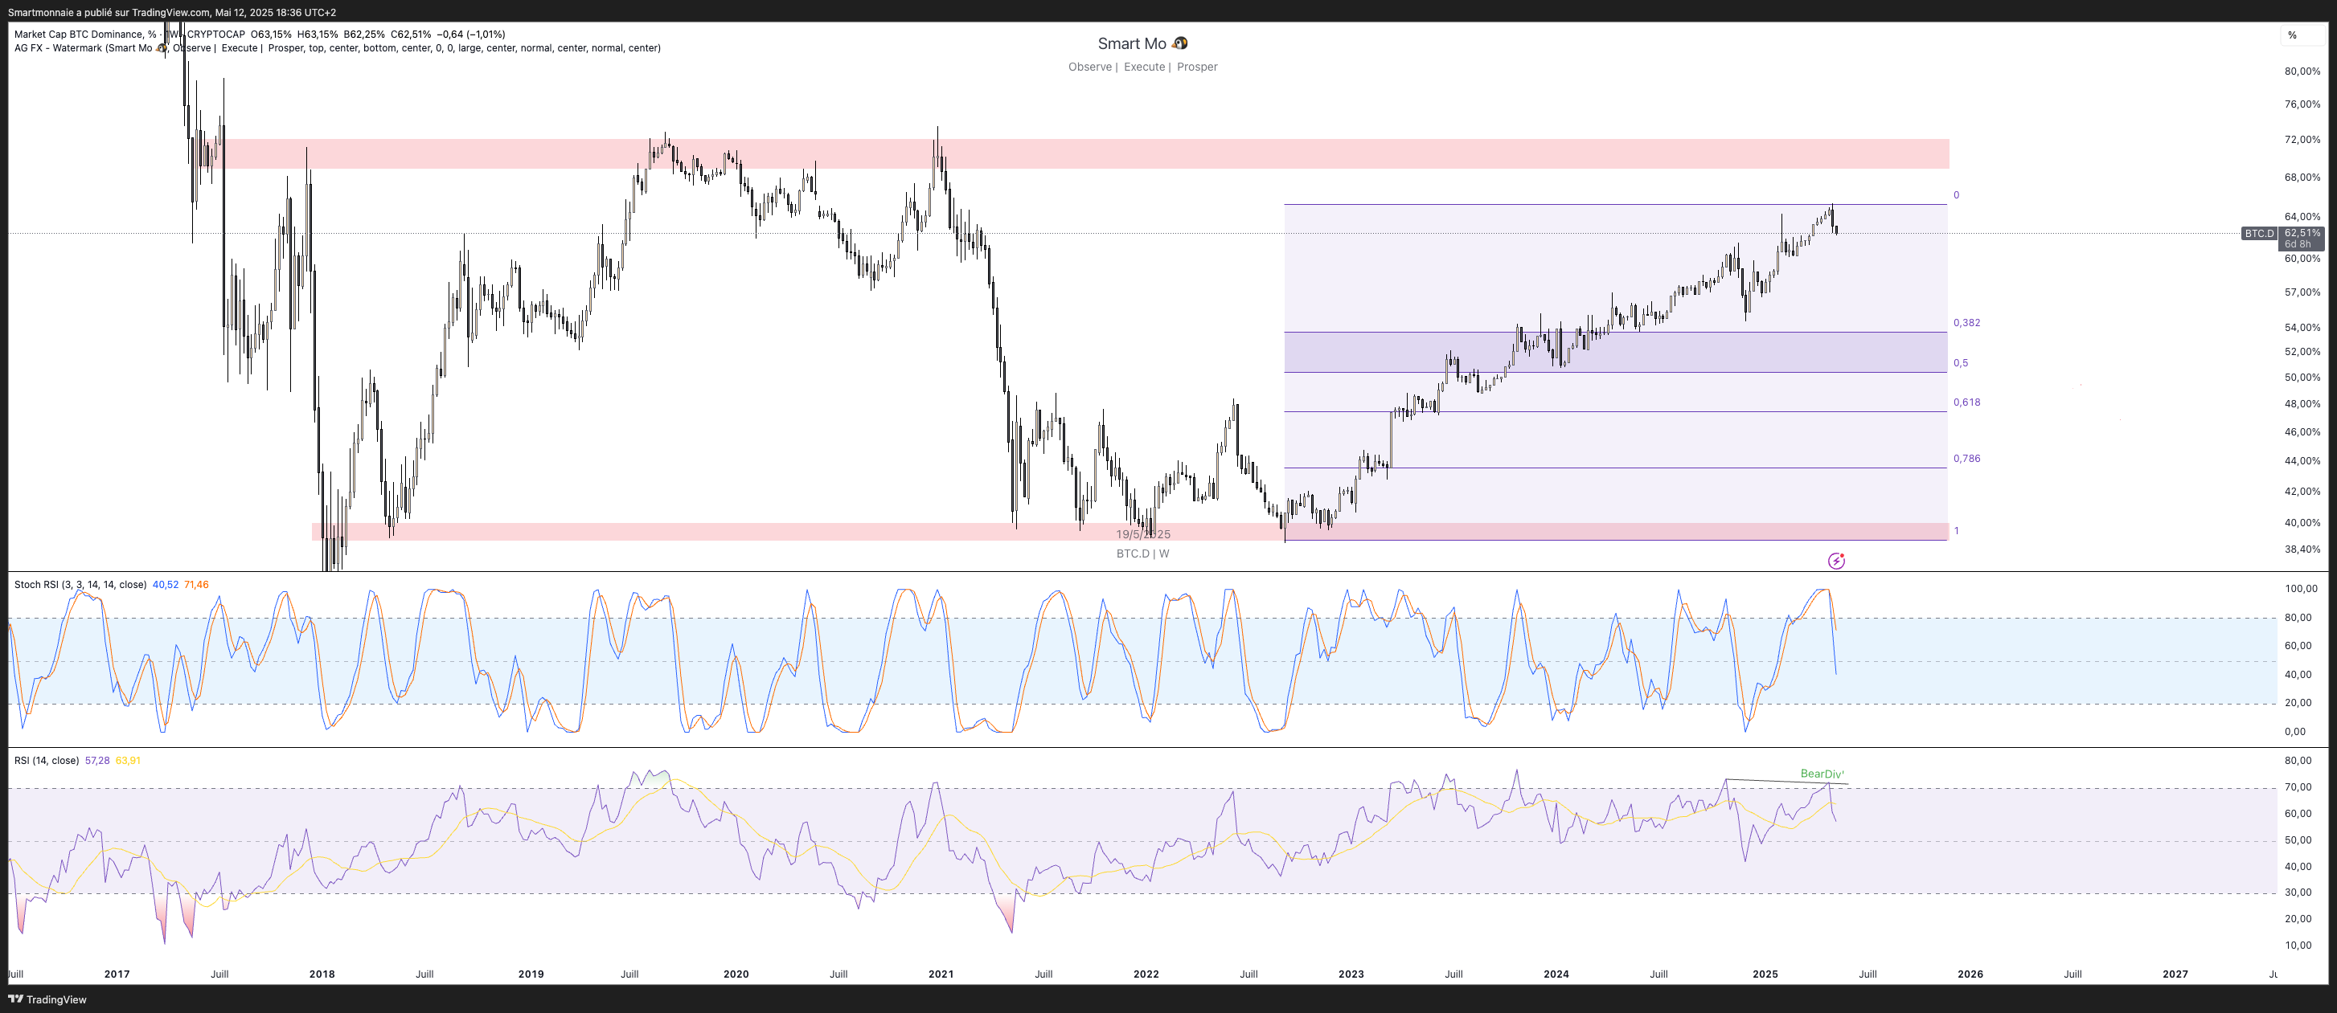Click the AG FX Watermark indicator legend
This screenshot has width=2337, height=1013.
[84, 48]
